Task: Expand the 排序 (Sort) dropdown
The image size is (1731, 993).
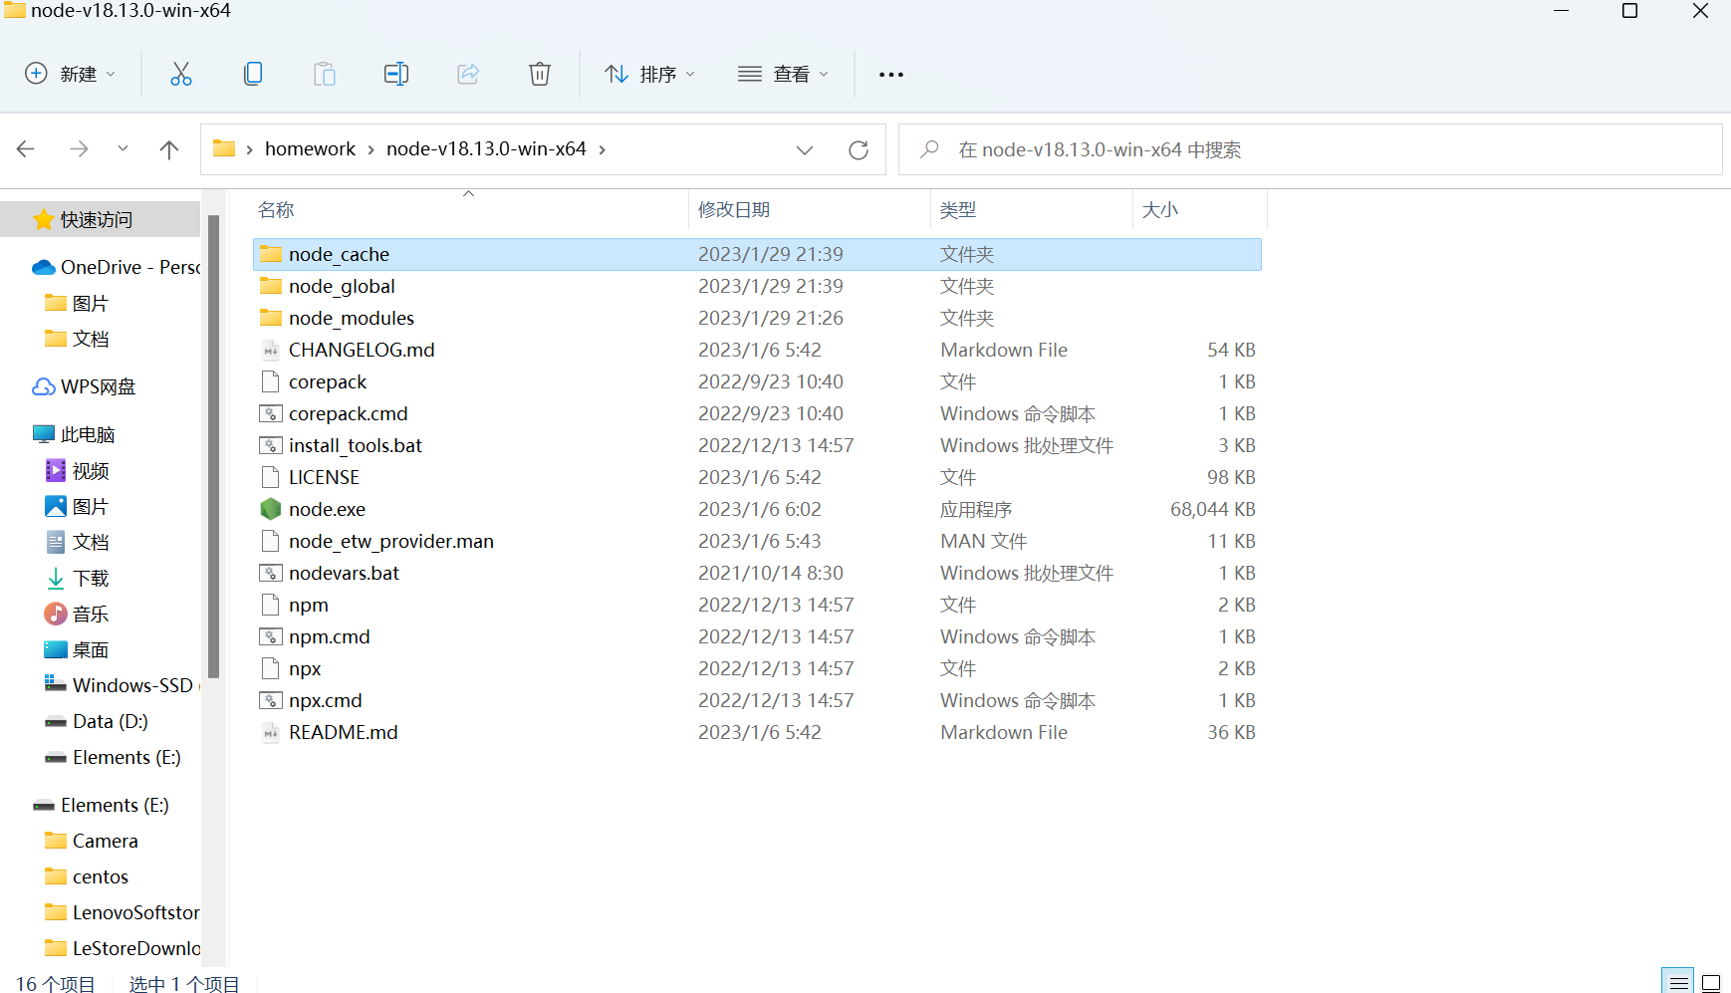Action: coord(649,74)
